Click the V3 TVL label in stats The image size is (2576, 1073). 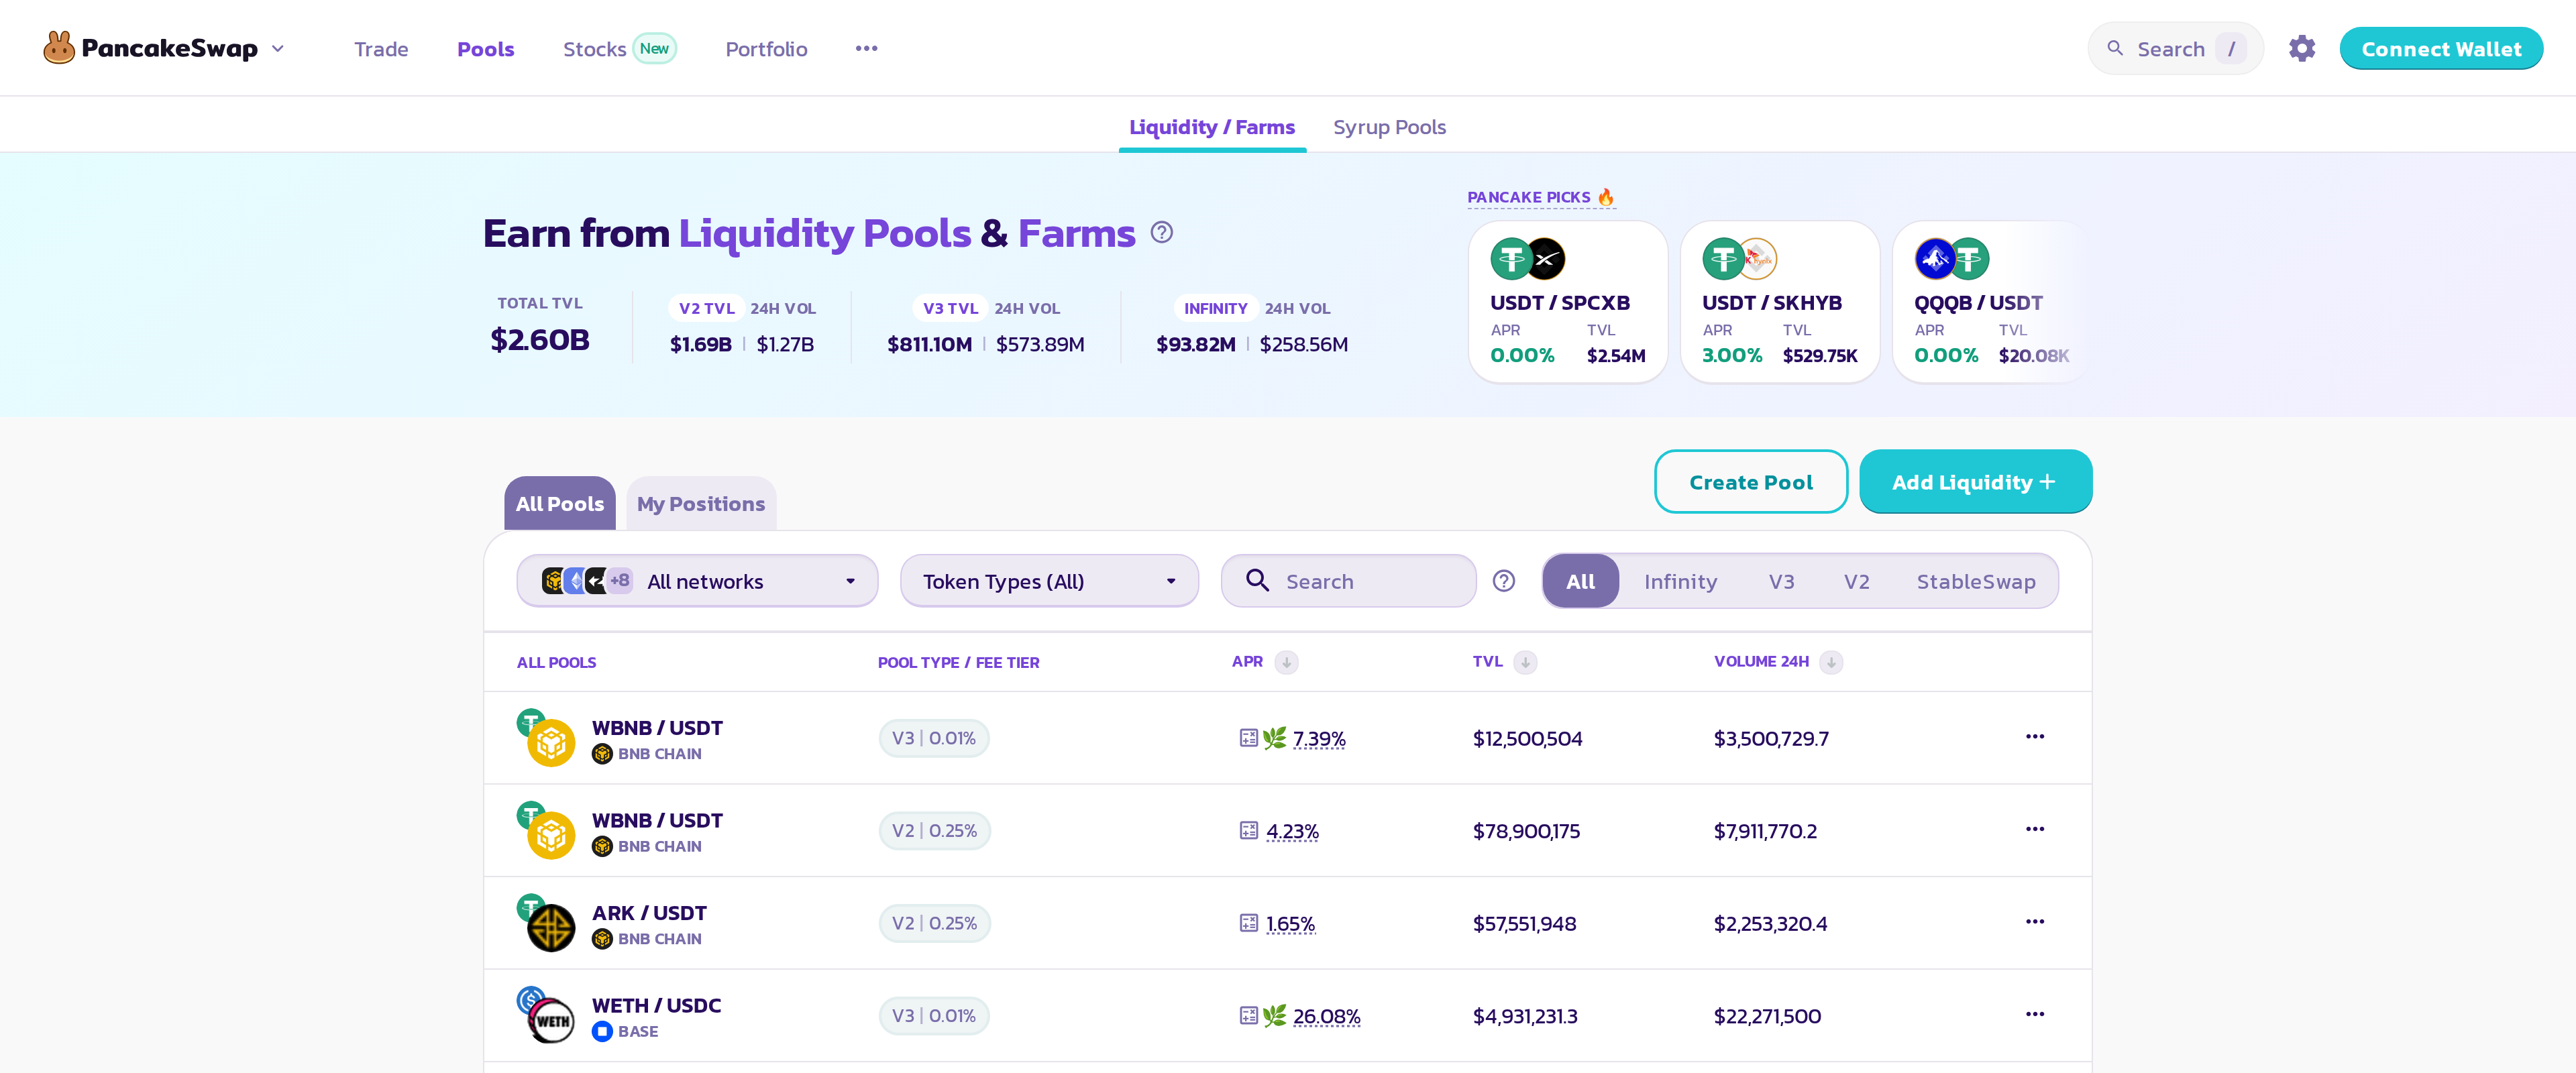(x=950, y=308)
